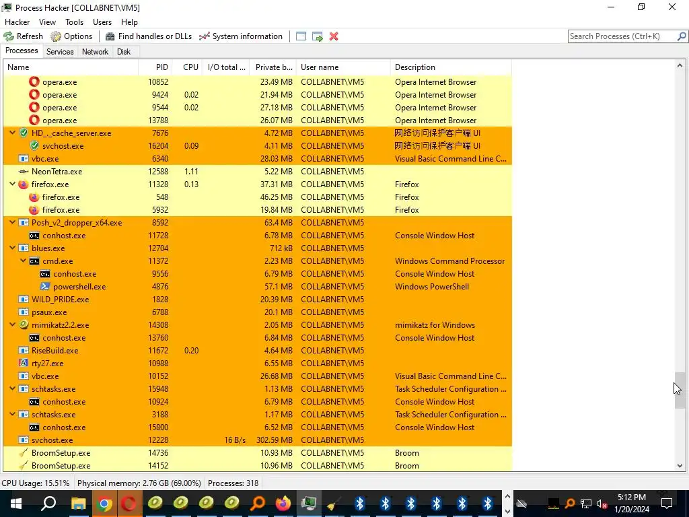The image size is (689, 517).
Task: Select vbc.exe row with PID 6340
Action: [258, 159]
